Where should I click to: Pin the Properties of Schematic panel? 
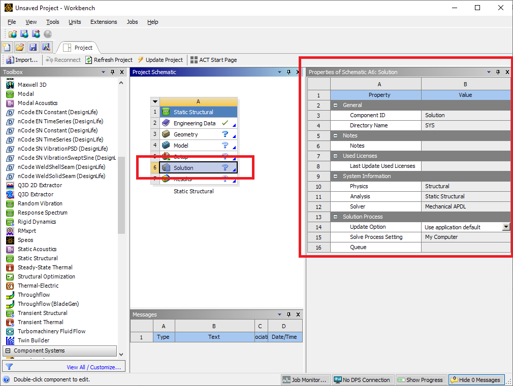(498, 72)
